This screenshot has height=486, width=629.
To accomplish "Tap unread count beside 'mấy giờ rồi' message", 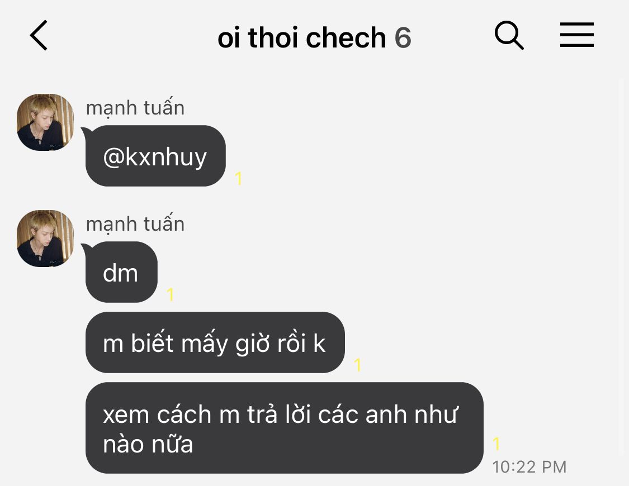I will [357, 365].
